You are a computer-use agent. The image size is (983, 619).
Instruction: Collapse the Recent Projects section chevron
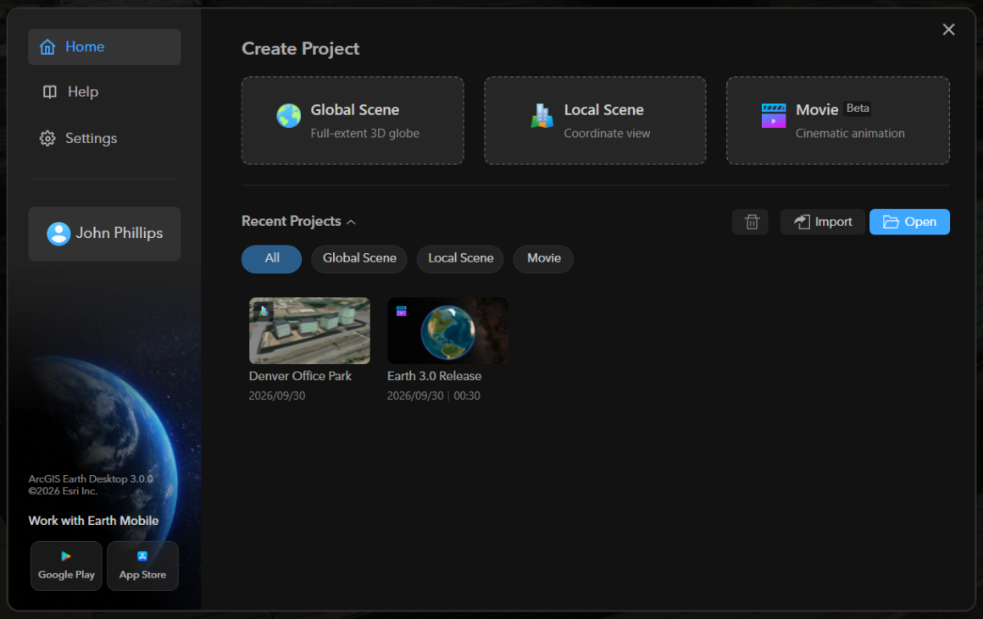coord(351,223)
